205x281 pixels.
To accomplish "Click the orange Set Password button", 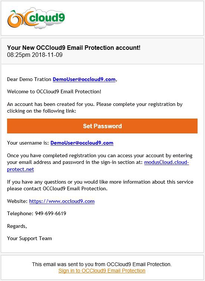I will pyautogui.click(x=102, y=126).
